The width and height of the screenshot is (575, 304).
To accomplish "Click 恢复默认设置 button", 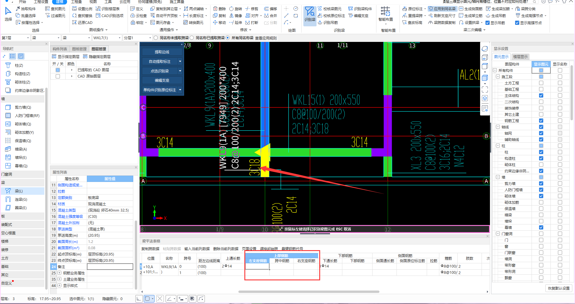I will click(559, 288).
